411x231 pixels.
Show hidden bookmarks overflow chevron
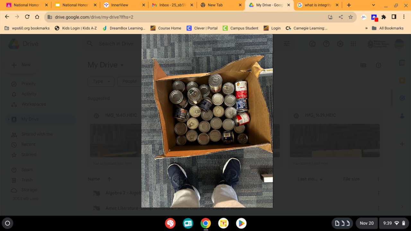[x=366, y=28]
